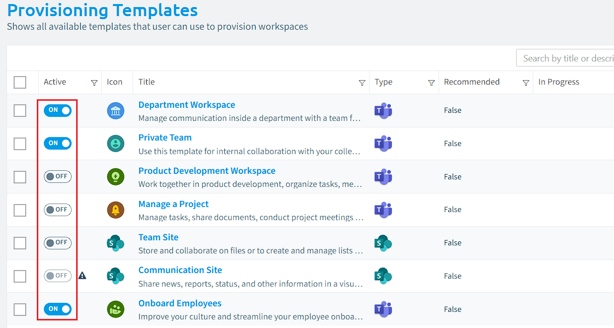
Task: Click the Teams type icon for Onboard Employees
Action: 383,309
